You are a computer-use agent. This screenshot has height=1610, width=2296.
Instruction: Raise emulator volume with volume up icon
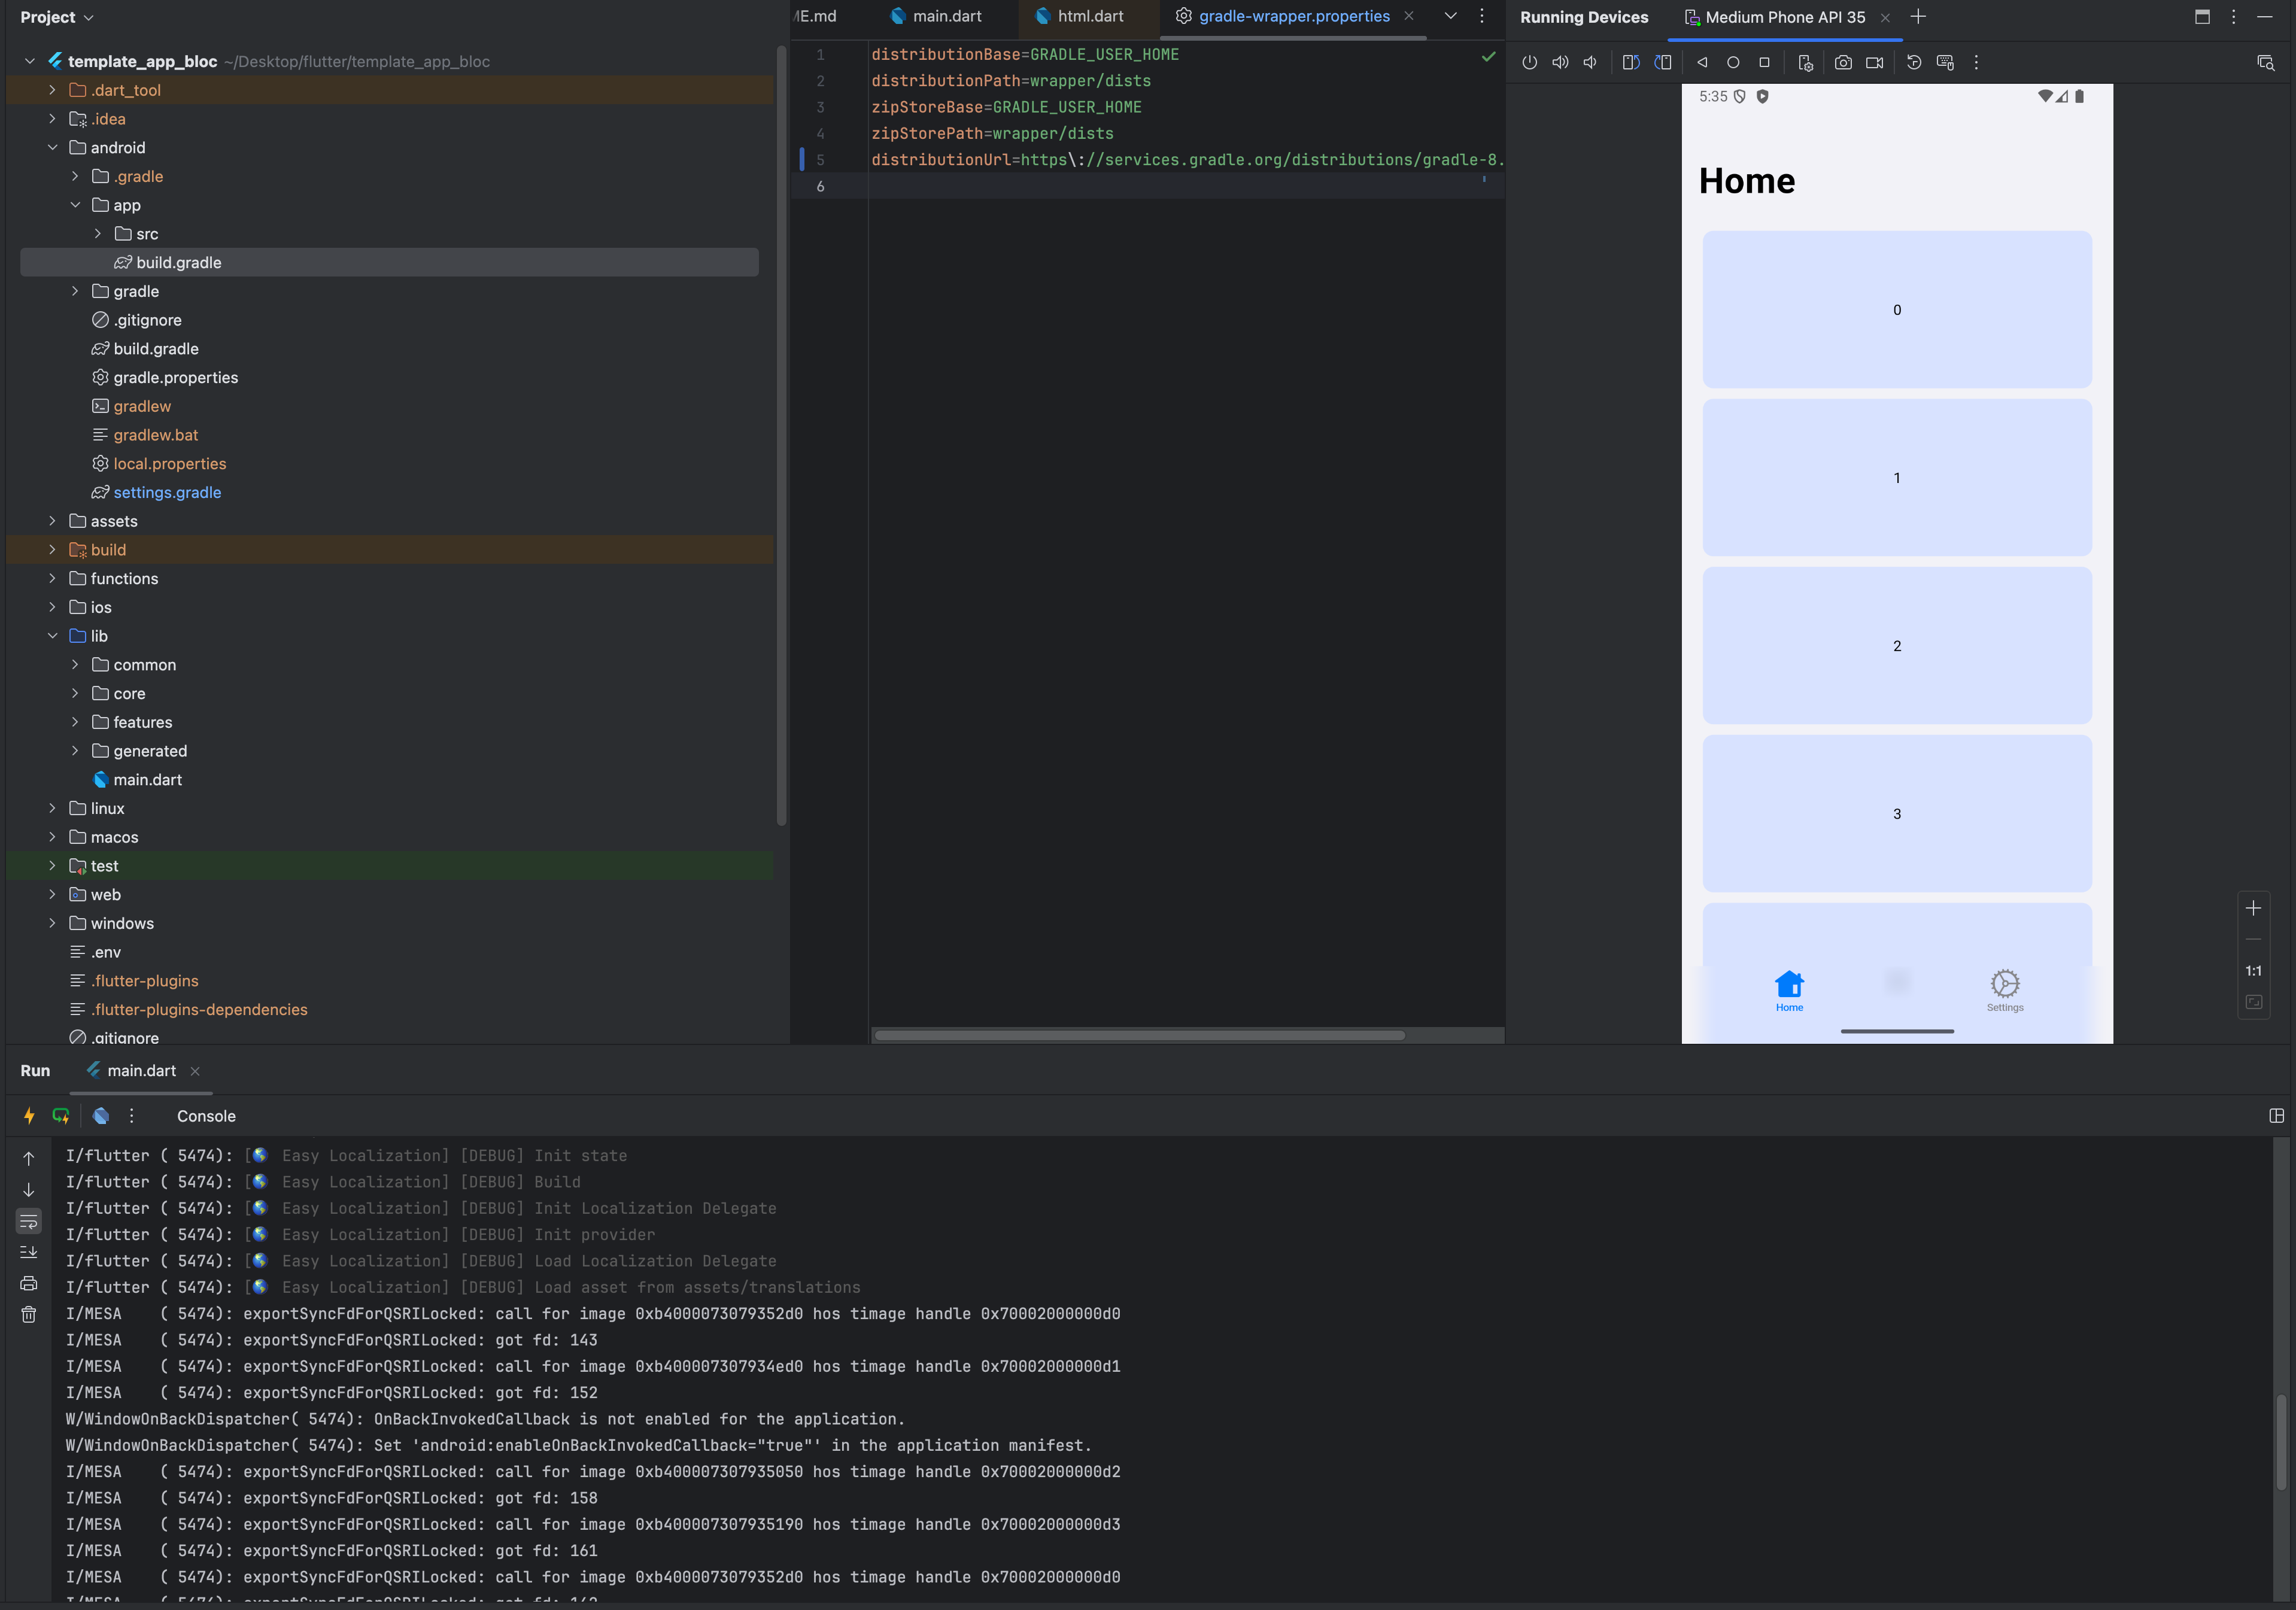pos(1560,62)
